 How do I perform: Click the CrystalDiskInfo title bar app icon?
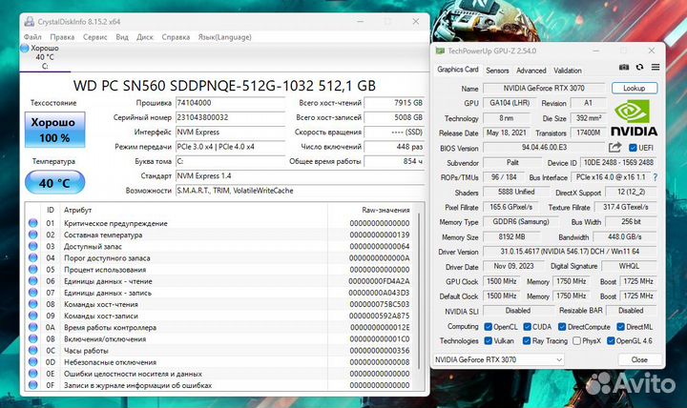pyautogui.click(x=30, y=22)
